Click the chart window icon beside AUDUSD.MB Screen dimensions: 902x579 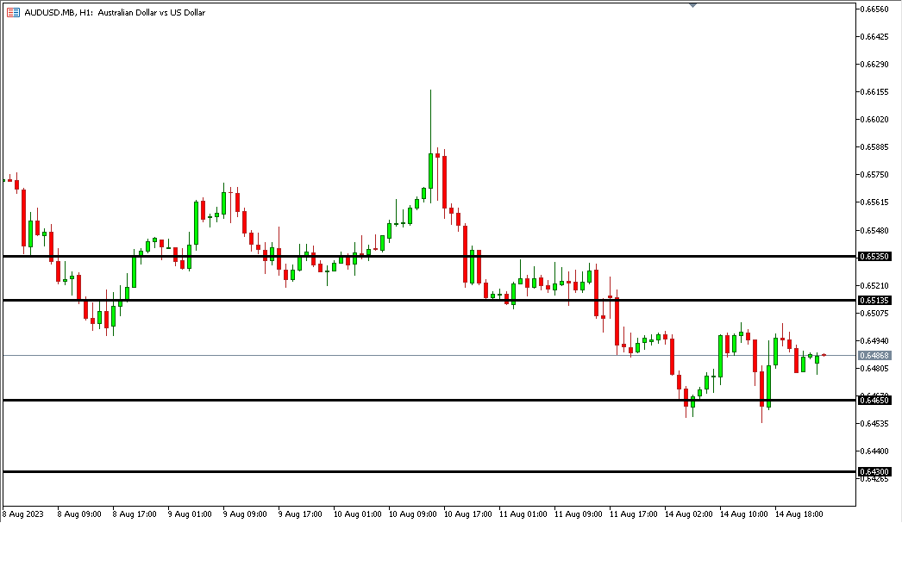13,13
